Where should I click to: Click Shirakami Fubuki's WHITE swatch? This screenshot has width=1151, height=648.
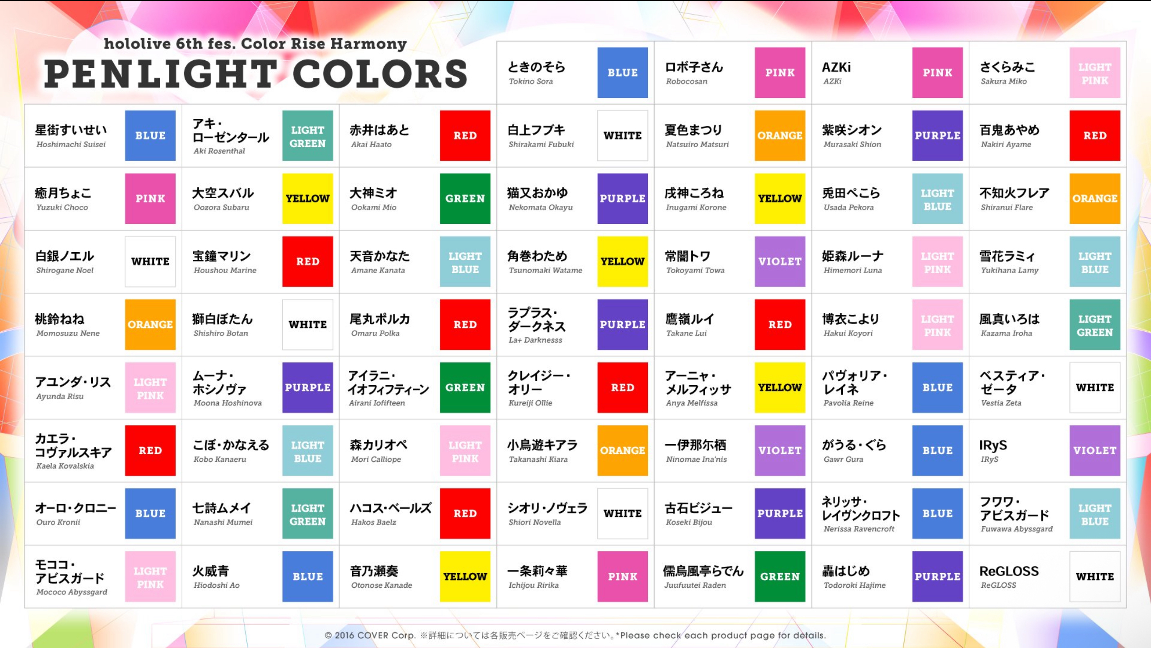(622, 136)
